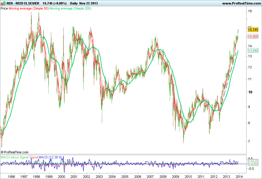Viewport: 262px width, 179px height.
Task: Select the Moving average (Simple 200) legend
Action: 70,8
